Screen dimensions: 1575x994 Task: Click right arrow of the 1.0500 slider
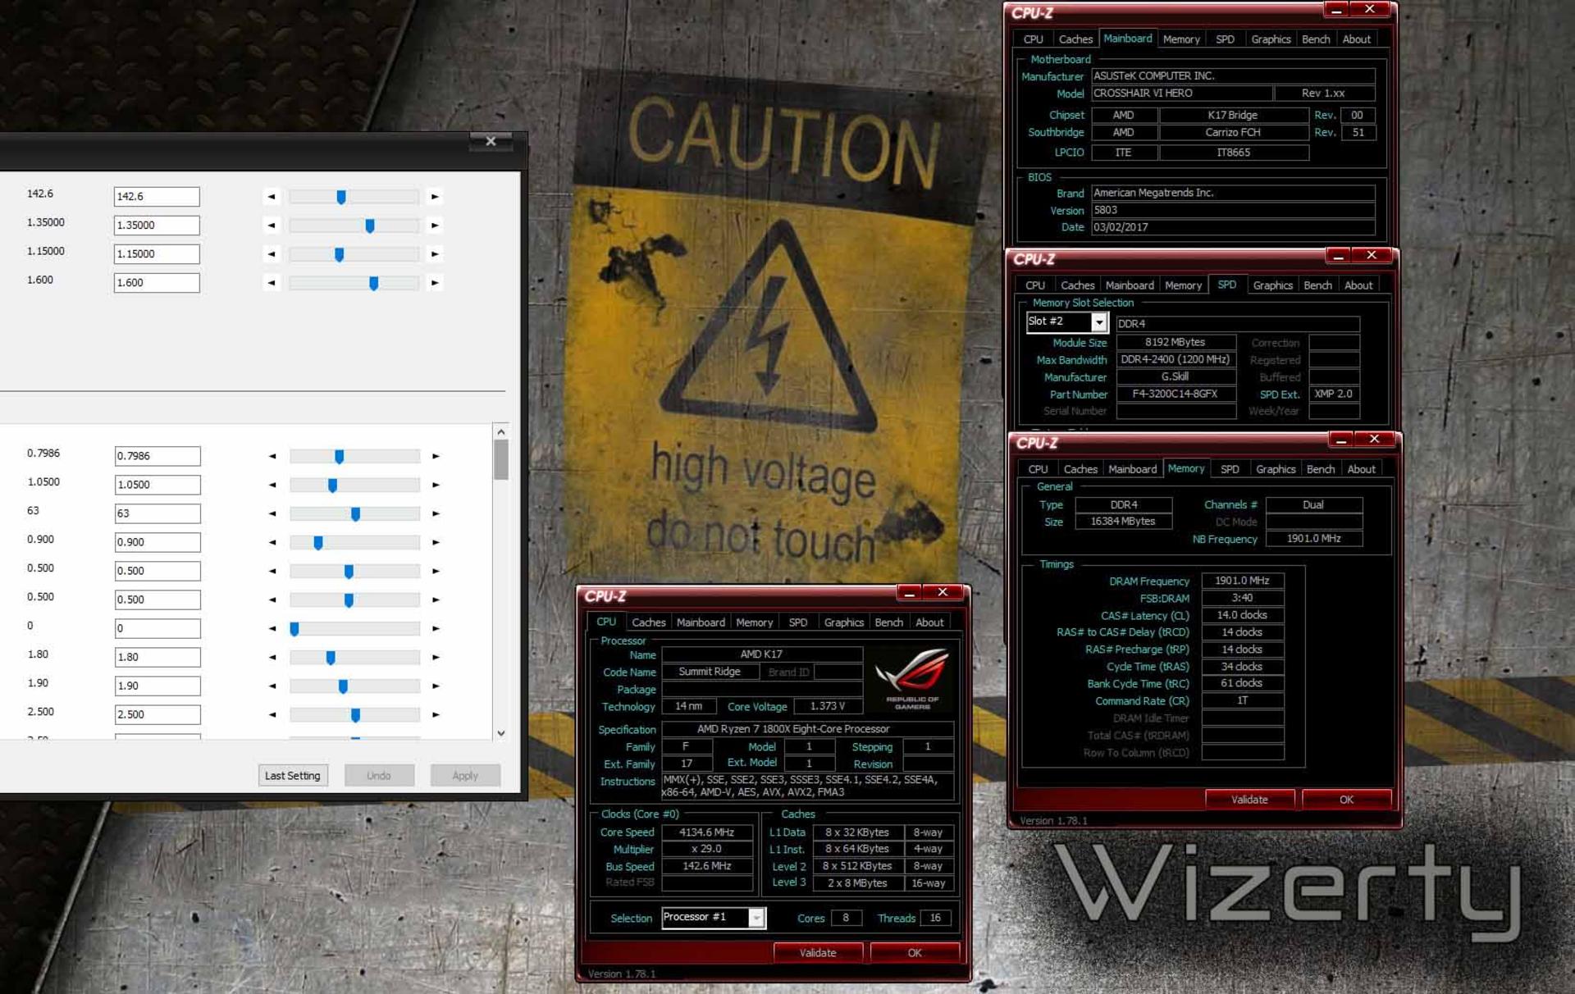[x=436, y=485]
